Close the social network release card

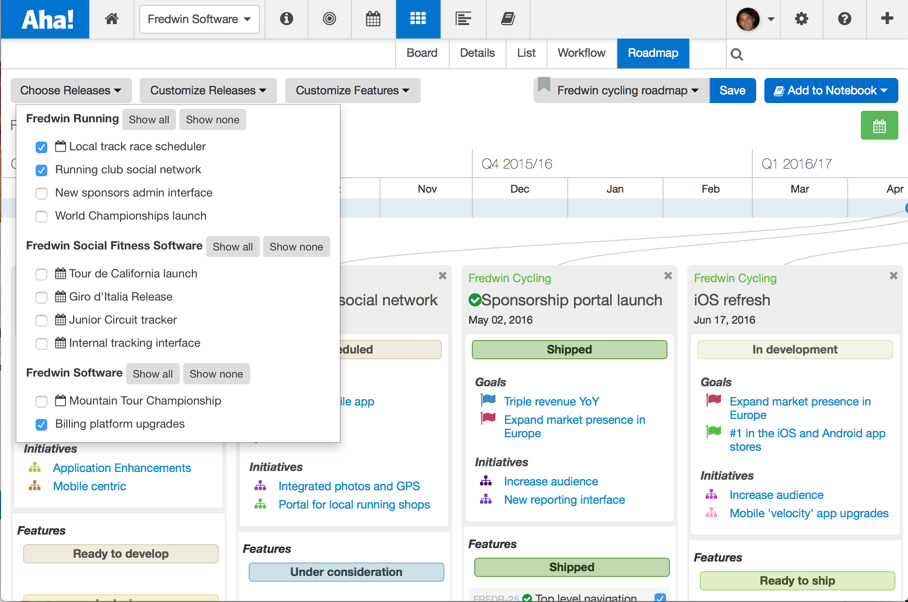pyautogui.click(x=442, y=275)
